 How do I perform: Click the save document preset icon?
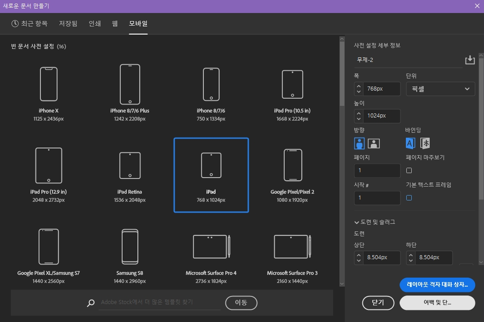coord(470,60)
